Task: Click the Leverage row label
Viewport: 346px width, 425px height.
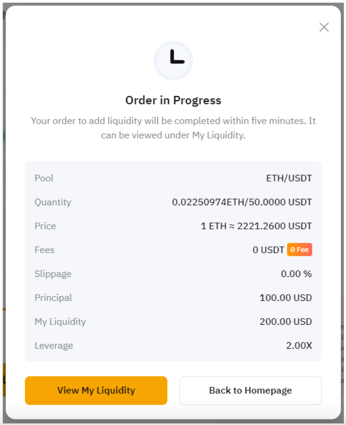Action: pos(54,346)
